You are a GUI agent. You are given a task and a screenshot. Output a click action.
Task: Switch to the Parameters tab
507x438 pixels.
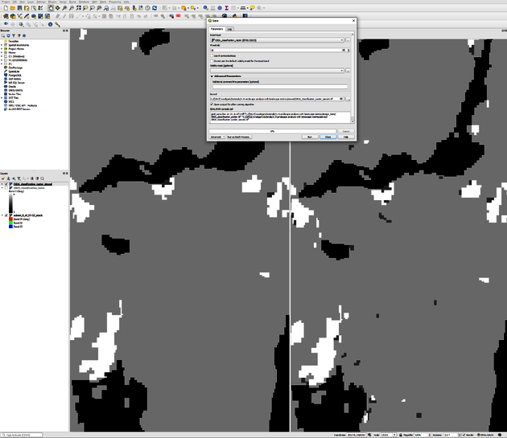pyautogui.click(x=217, y=29)
